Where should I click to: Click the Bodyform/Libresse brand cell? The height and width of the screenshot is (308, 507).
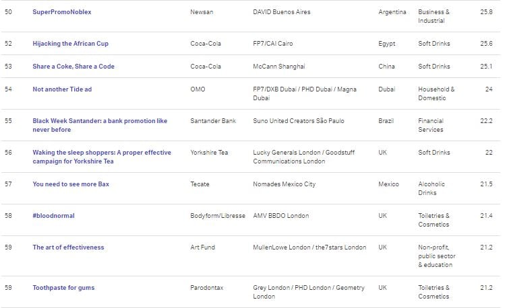pos(218,216)
